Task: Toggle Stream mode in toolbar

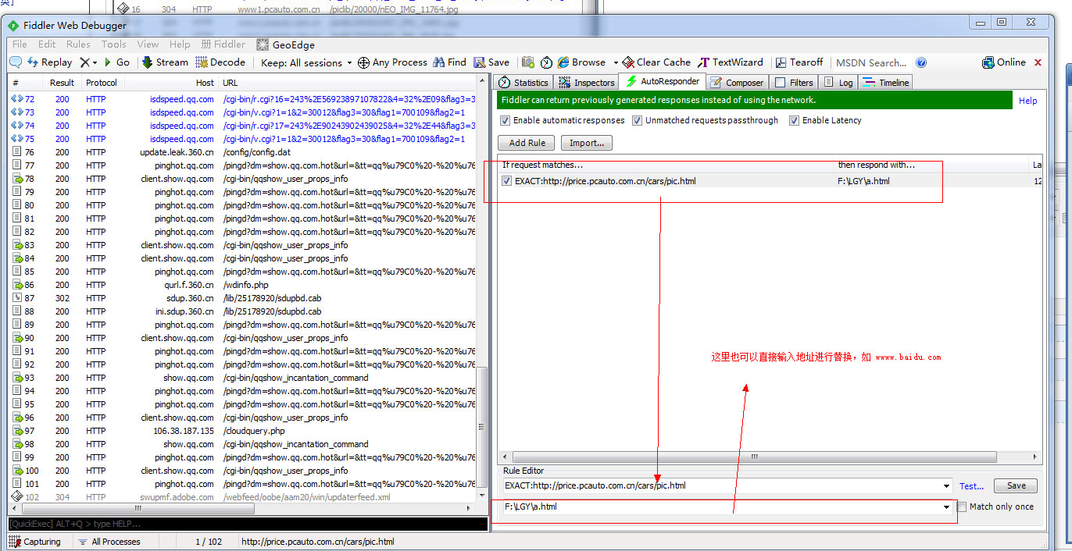Action: (165, 62)
